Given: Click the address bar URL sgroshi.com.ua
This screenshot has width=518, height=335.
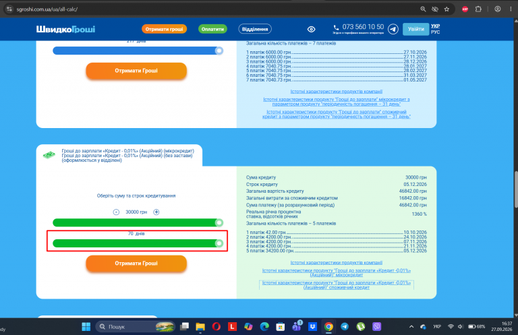Looking at the screenshot, I should click(47, 9).
